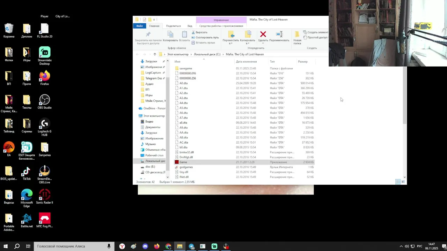The height and width of the screenshot is (251, 447).
Task: Open Discord from the taskbar
Action: [x=145, y=246]
